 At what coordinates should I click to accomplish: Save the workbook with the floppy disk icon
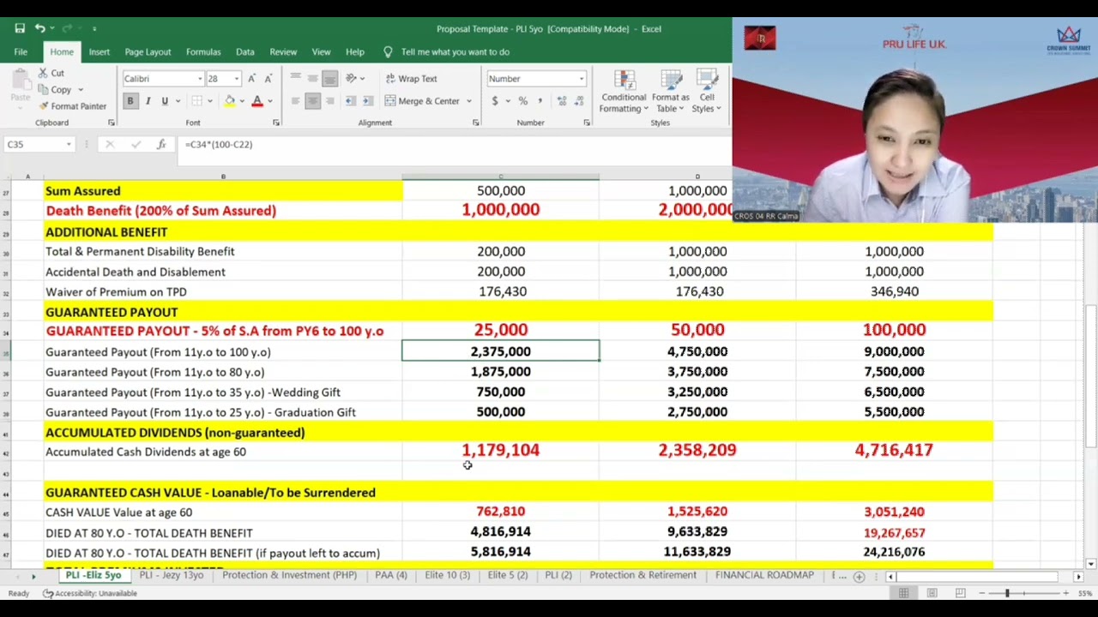click(x=20, y=28)
